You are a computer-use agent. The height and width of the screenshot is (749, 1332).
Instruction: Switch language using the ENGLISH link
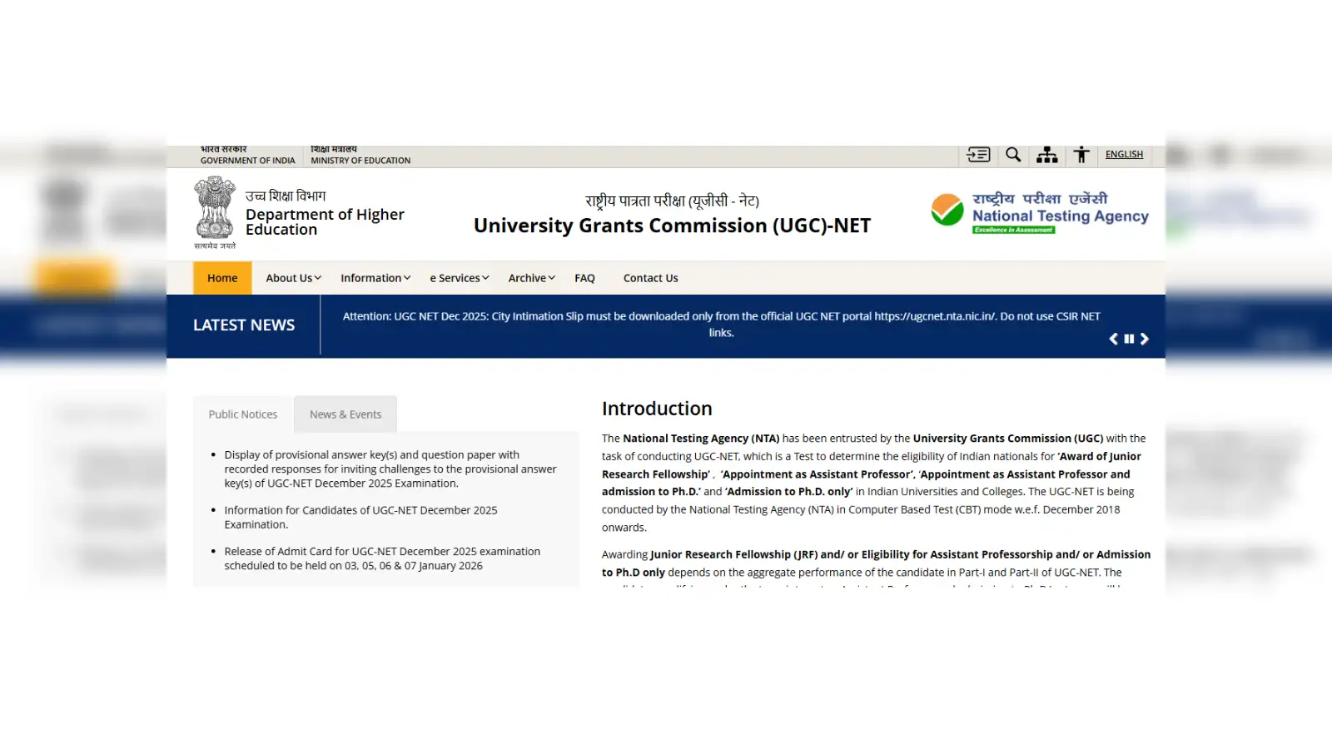1124,155
